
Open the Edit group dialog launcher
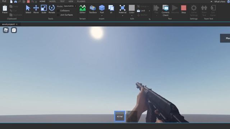coord(149,19)
